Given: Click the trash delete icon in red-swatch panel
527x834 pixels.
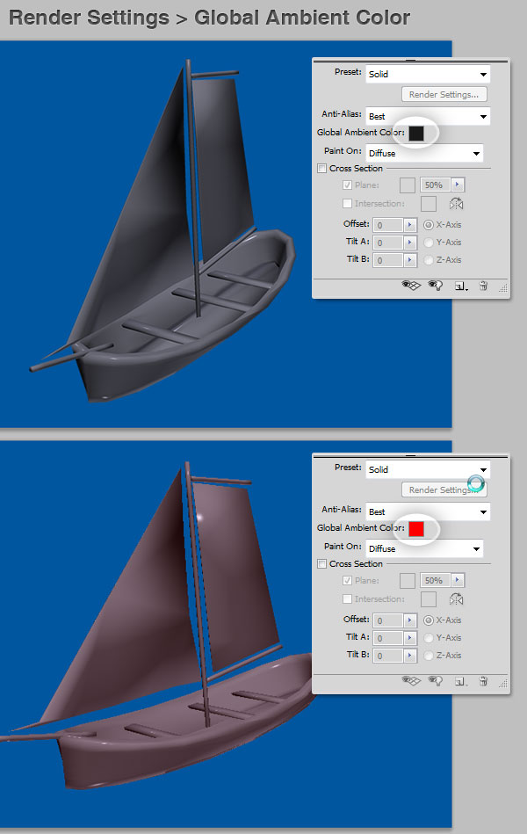Looking at the screenshot, I should [483, 681].
